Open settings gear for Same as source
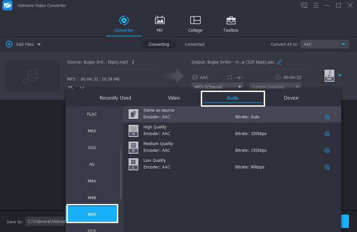 [x=327, y=117]
